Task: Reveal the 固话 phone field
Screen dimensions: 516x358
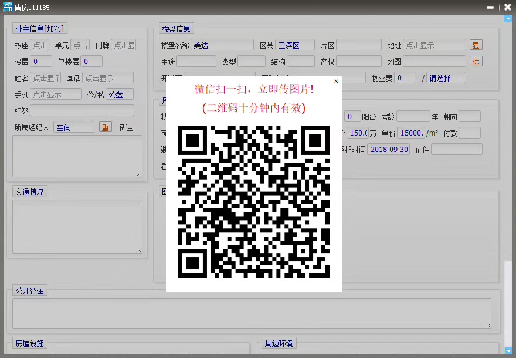Action: (x=108, y=78)
